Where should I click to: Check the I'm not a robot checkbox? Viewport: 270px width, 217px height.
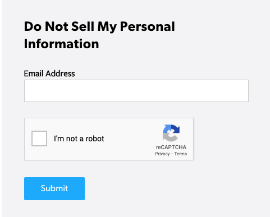tap(39, 138)
